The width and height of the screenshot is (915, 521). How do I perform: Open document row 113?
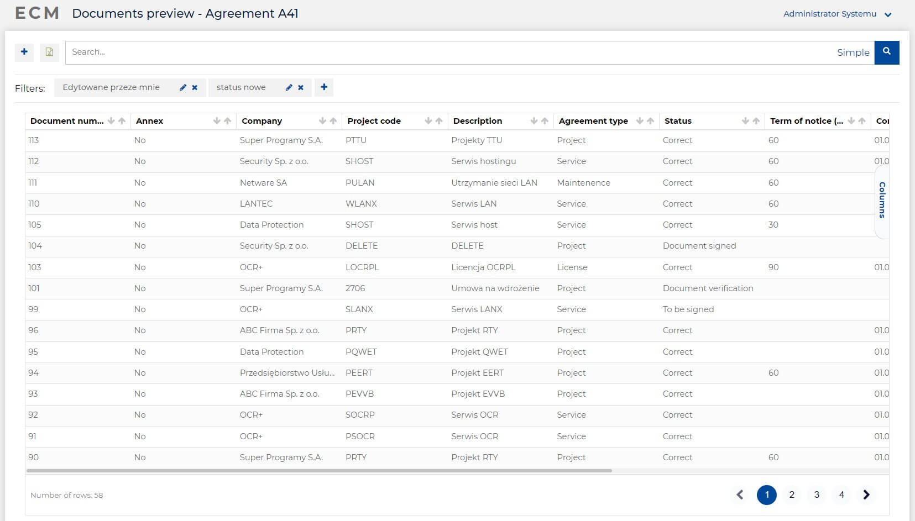click(457, 140)
